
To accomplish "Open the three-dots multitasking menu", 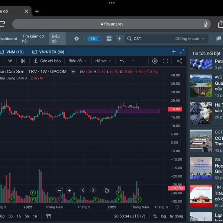I will pyautogui.click(x=111, y=3).
